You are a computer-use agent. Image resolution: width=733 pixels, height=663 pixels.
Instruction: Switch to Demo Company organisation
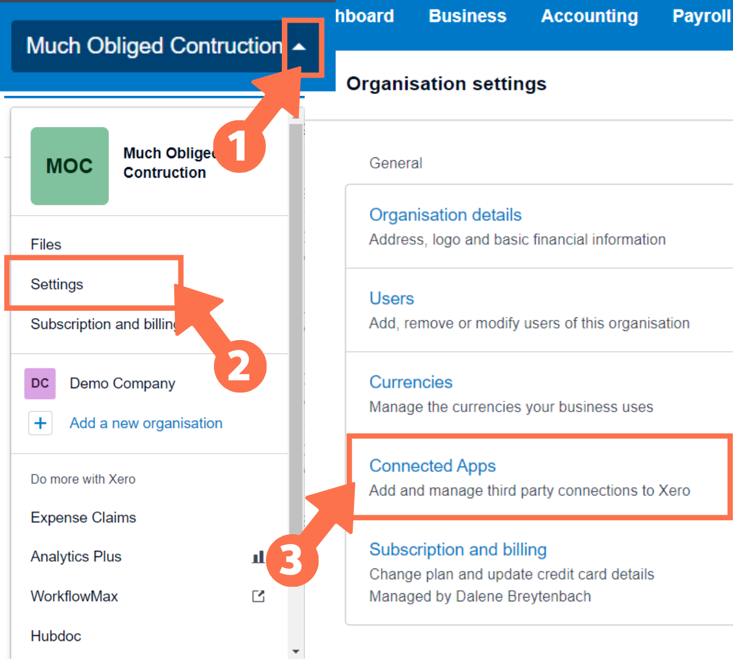point(123,383)
